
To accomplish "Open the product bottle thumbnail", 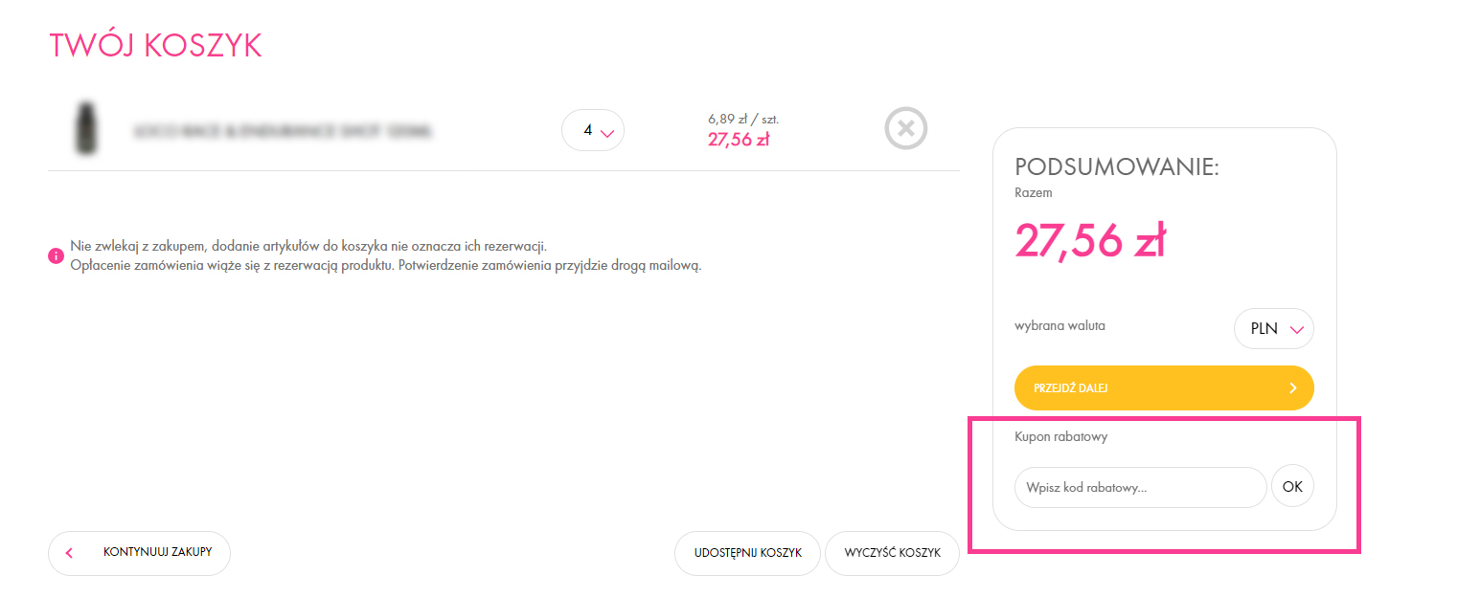I will [x=87, y=129].
